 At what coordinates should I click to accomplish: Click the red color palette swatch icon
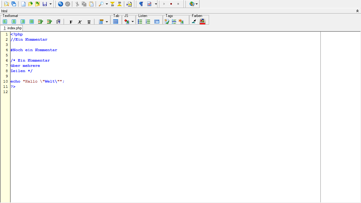tap(202, 22)
